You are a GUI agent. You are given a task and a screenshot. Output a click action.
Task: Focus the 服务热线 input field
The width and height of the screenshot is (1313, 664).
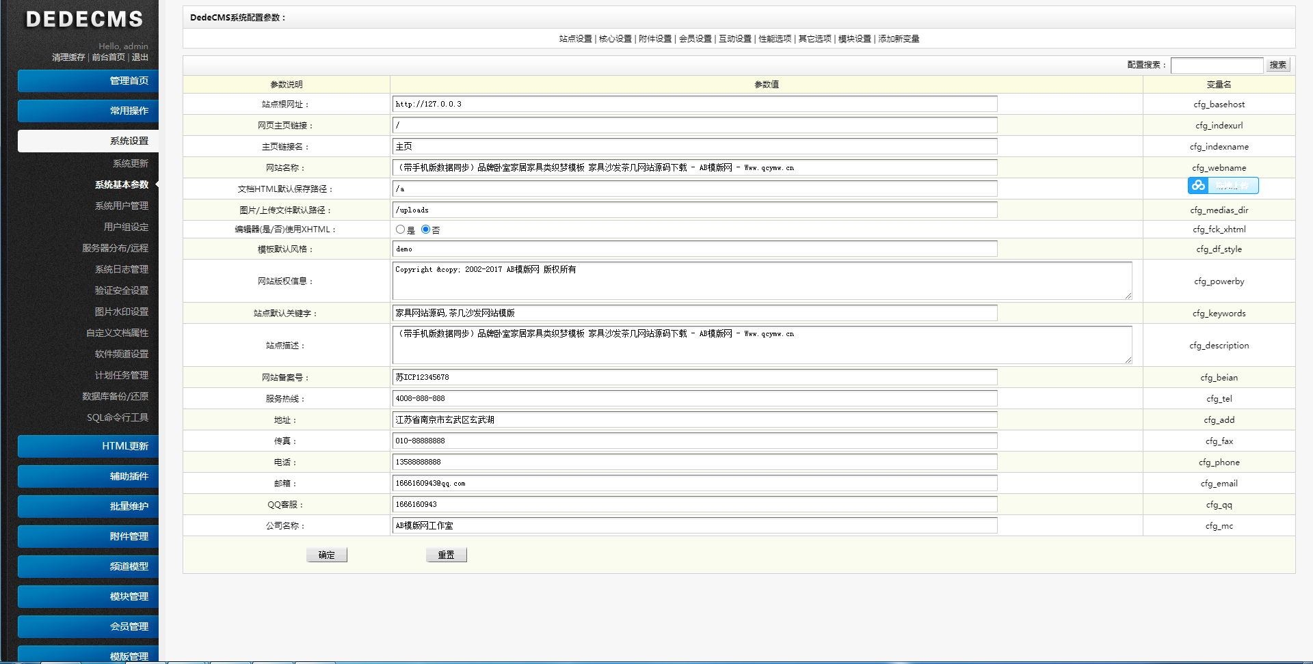click(x=695, y=398)
